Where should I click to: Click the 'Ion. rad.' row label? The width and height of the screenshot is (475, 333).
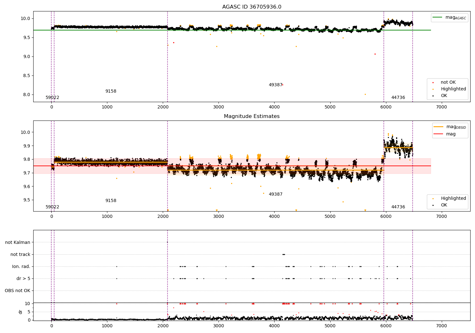[21, 267]
